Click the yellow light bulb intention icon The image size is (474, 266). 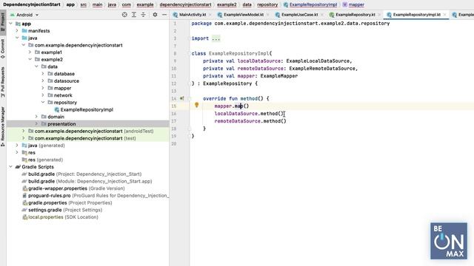[x=196, y=105]
